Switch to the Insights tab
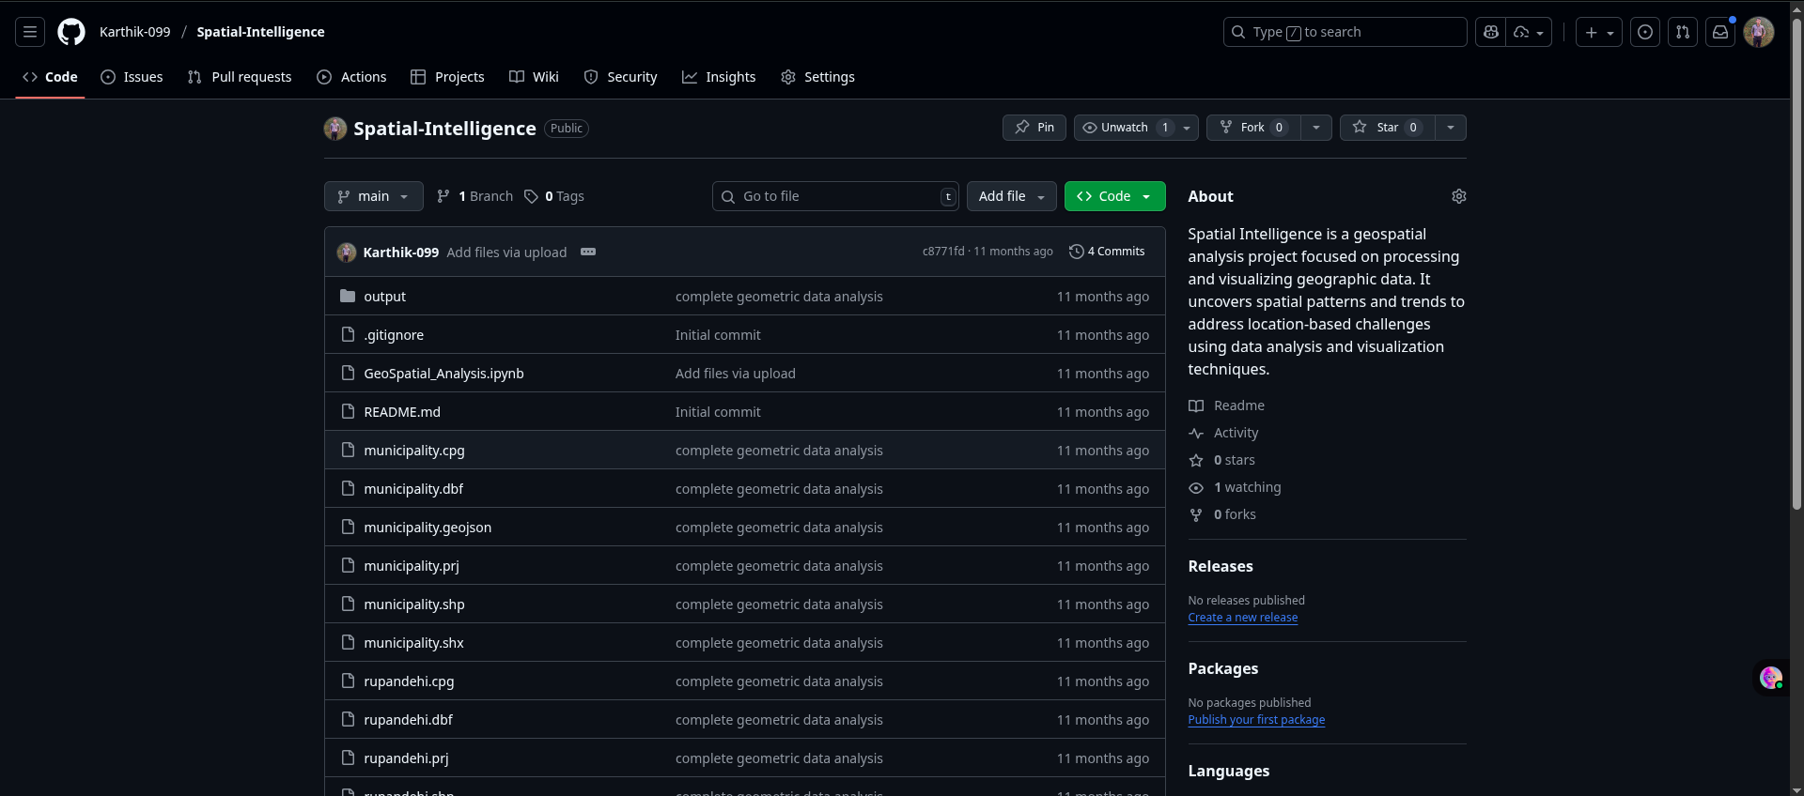Image resolution: width=1804 pixels, height=796 pixels. coord(719,77)
